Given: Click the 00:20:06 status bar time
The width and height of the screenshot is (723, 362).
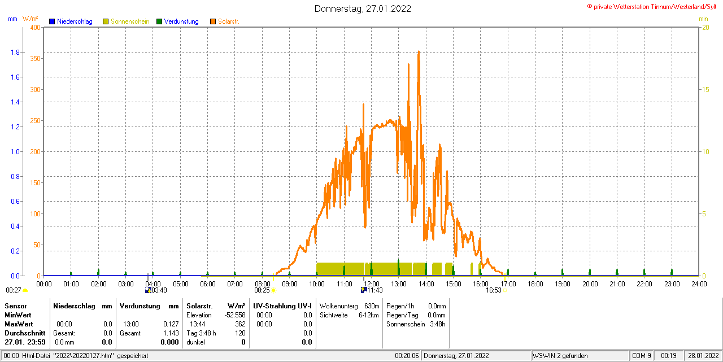Looking at the screenshot, I should [407, 356].
